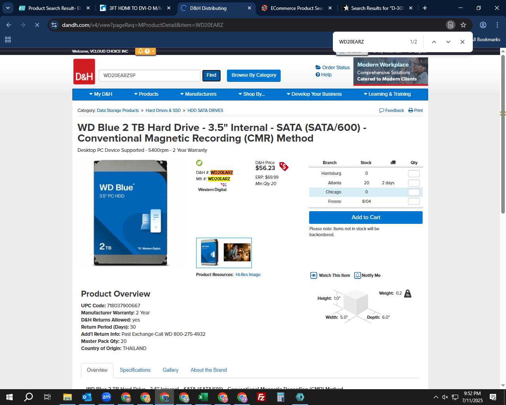
Task: Open Hard Drives & SSD breadcrumb
Action: click(x=163, y=110)
